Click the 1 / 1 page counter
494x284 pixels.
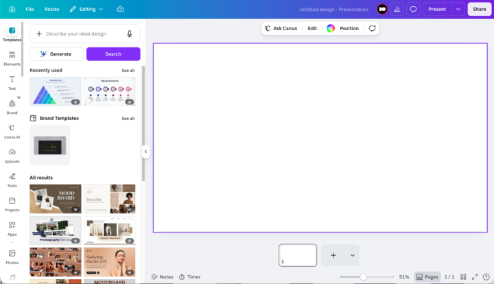pos(449,277)
